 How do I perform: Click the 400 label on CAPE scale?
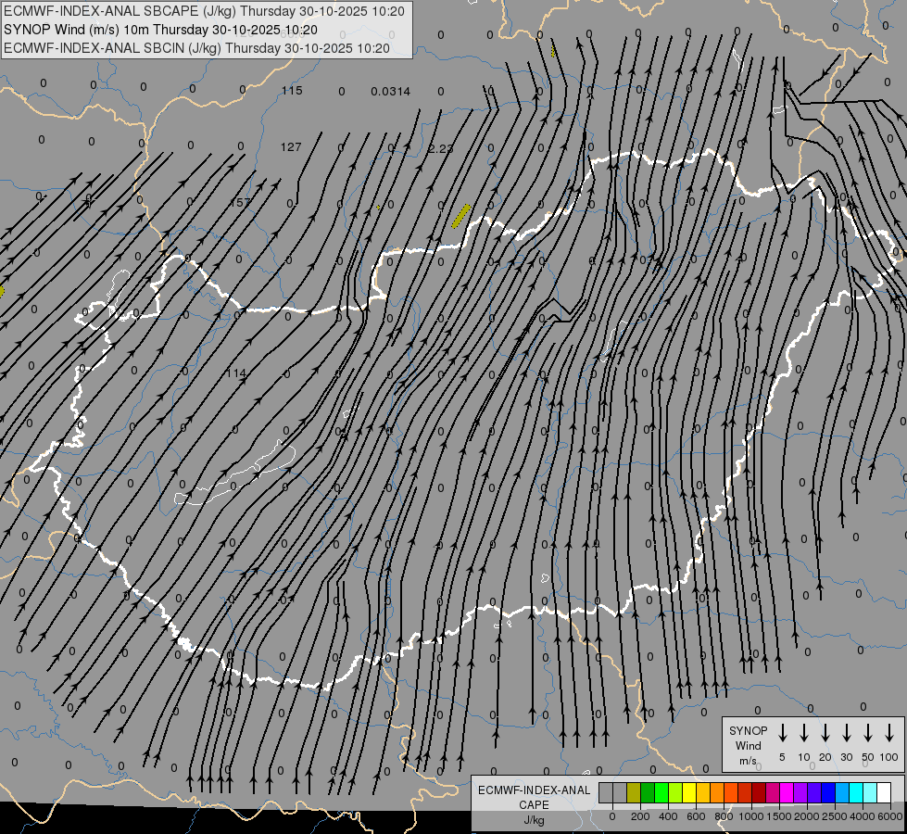tap(668, 816)
